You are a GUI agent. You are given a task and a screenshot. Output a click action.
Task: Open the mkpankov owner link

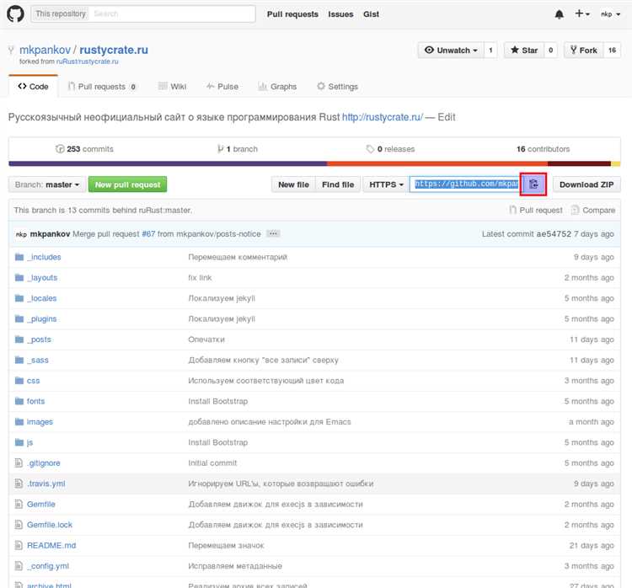coord(46,50)
